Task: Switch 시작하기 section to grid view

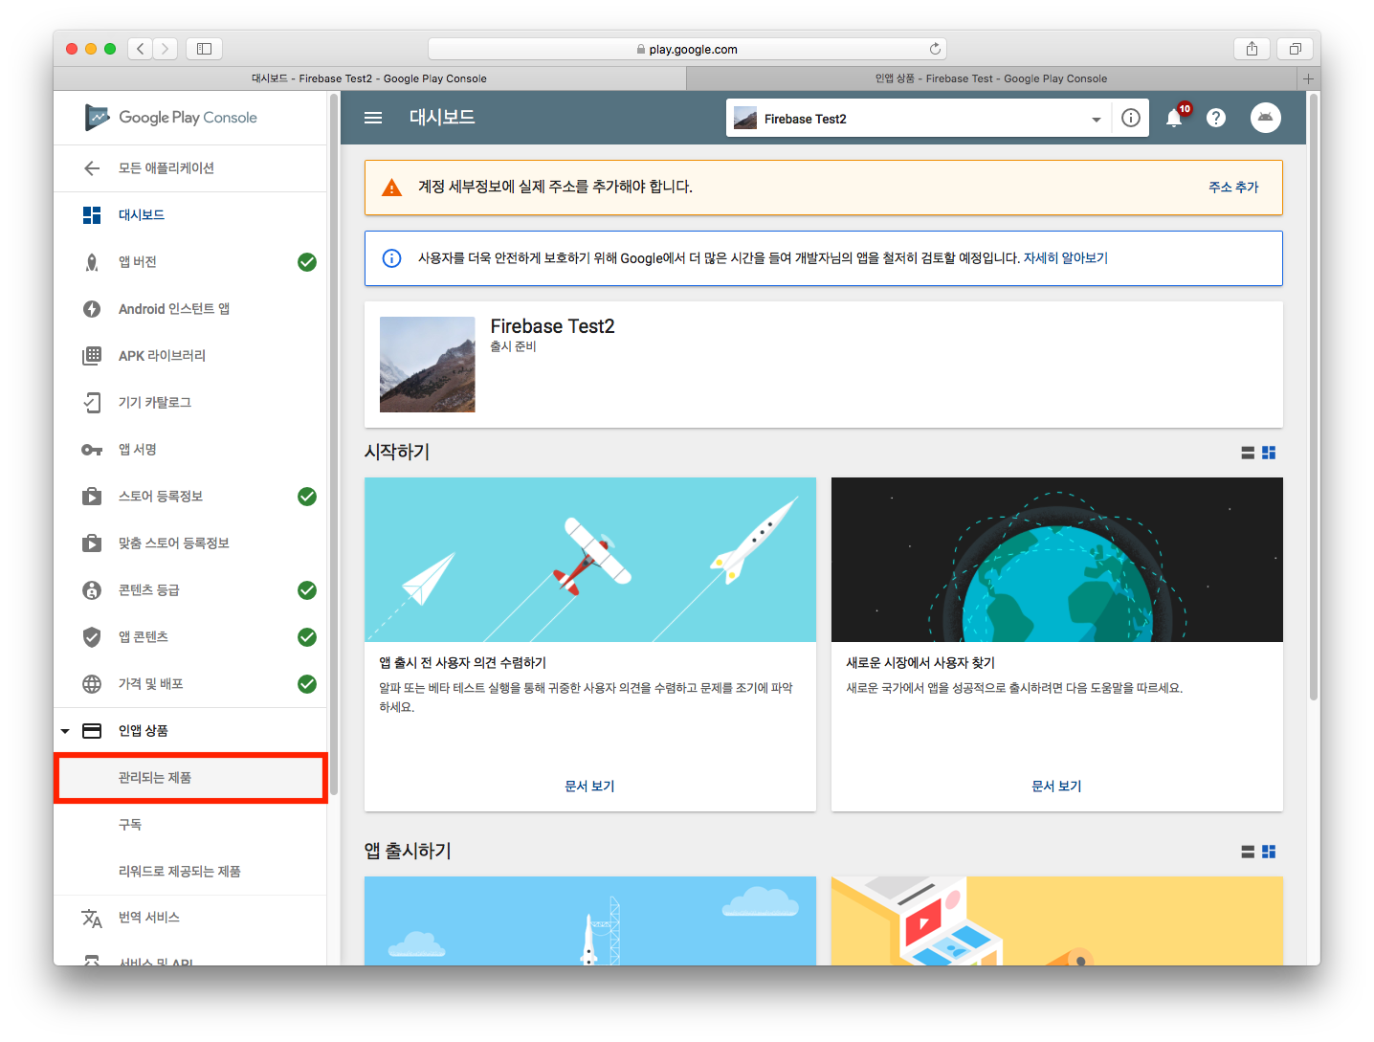Action: pyautogui.click(x=1269, y=453)
